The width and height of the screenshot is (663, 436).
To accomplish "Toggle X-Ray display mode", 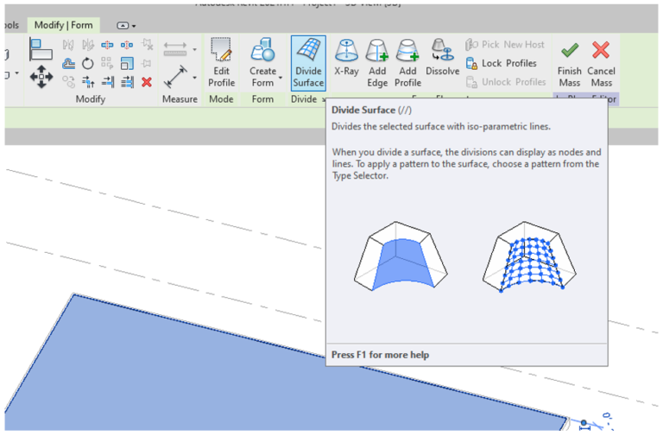I will pyautogui.click(x=346, y=58).
